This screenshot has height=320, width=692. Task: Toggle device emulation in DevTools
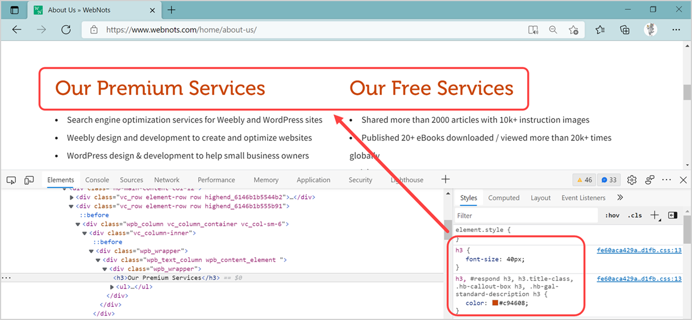coord(29,180)
